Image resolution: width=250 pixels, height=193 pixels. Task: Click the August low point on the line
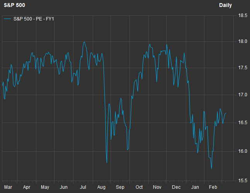tap(107, 163)
